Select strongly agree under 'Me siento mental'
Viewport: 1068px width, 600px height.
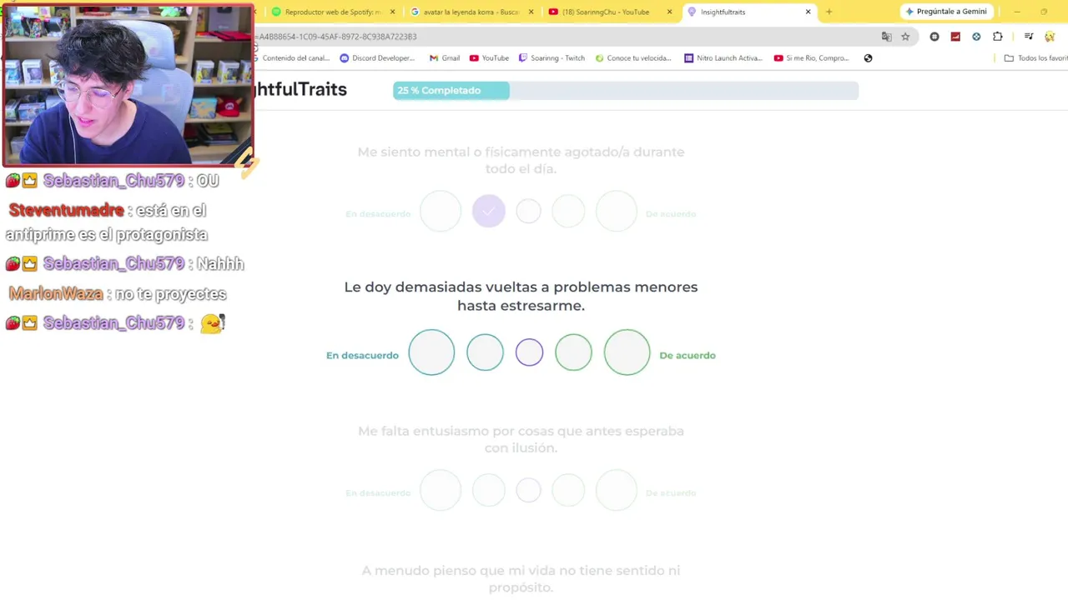click(x=617, y=212)
